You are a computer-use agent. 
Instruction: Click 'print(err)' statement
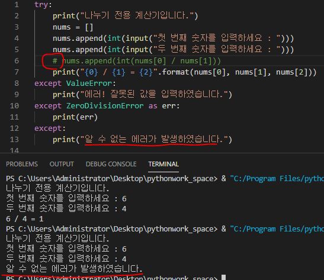click(x=75, y=117)
